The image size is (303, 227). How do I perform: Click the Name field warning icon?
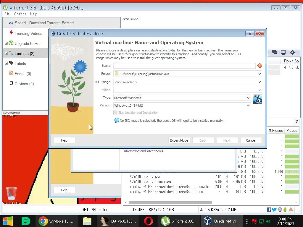[x=260, y=66]
